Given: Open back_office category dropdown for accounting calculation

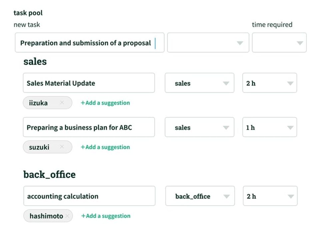Looking at the screenshot, I should pos(200,196).
